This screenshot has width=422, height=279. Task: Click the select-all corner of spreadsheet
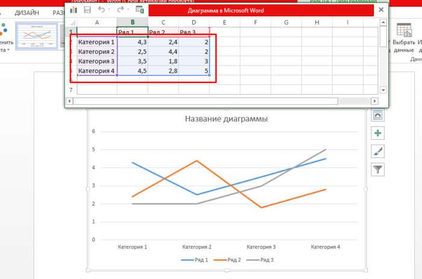71,22
